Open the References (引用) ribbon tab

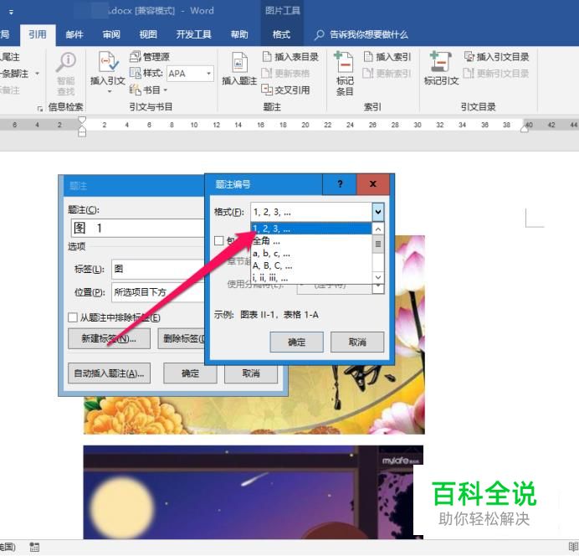pyautogui.click(x=38, y=34)
